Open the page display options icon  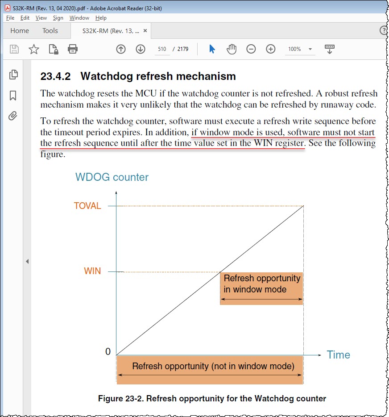[x=329, y=49]
